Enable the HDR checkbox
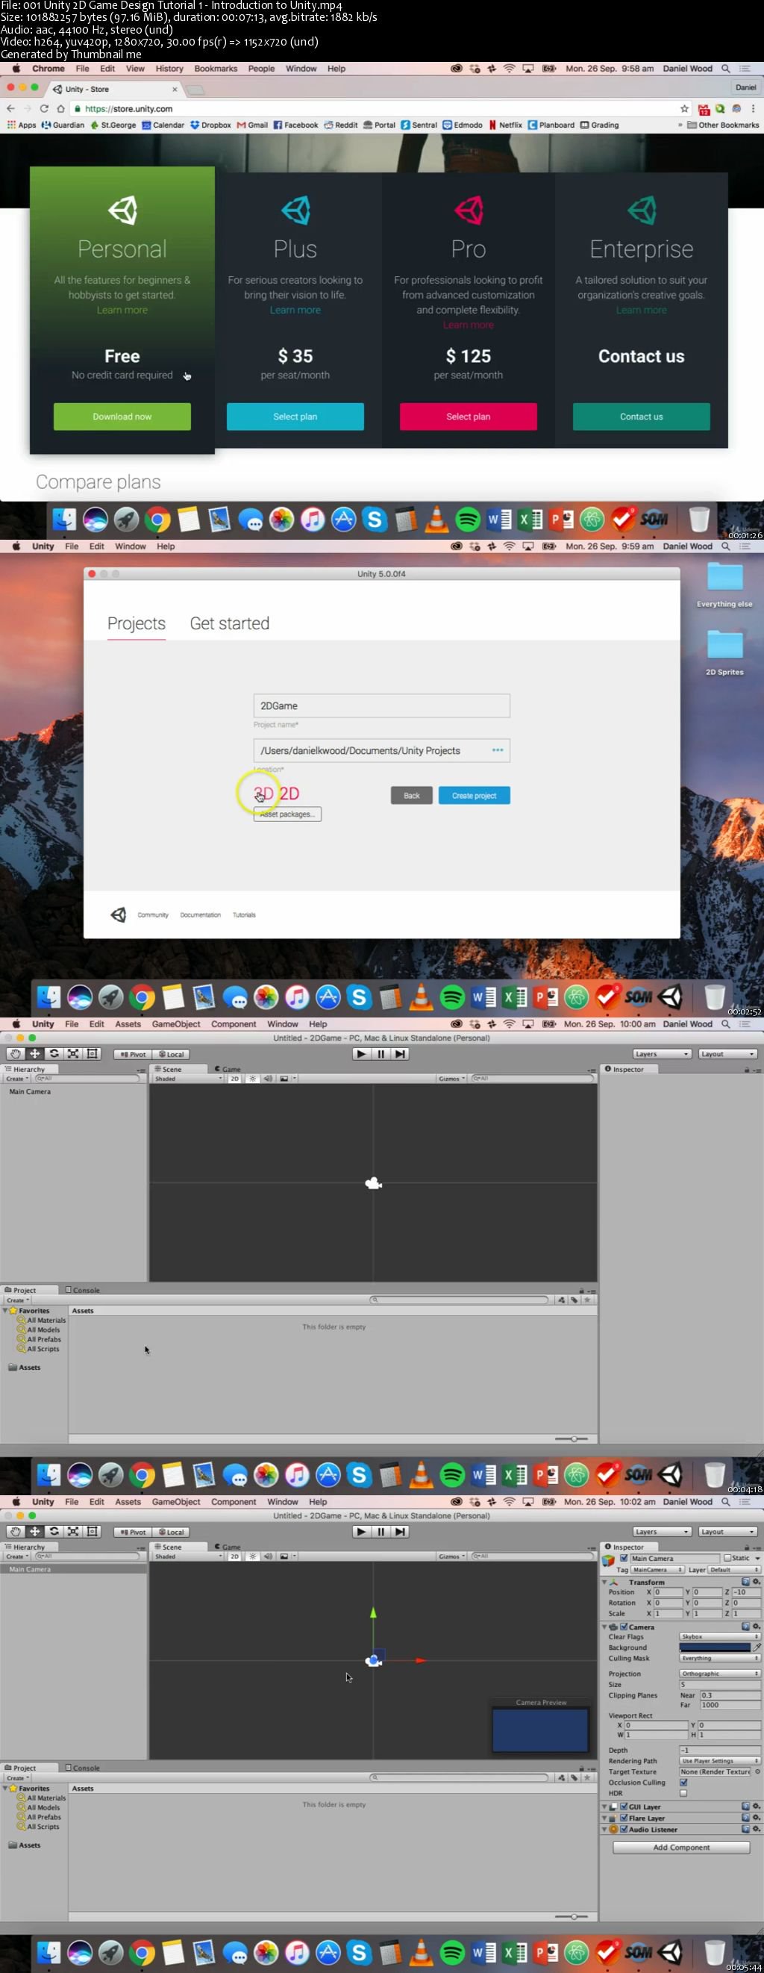The height and width of the screenshot is (1973, 764). tap(683, 1793)
